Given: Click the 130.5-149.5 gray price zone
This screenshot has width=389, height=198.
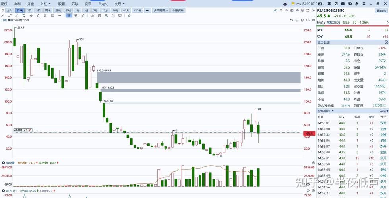Looking at the screenshot, I should click(x=199, y=78).
